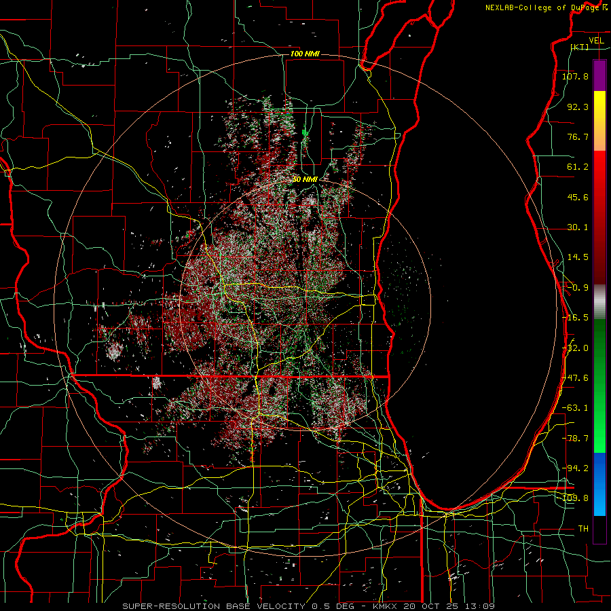Click the [KT] units label
Screen dimensions: 611x611
coord(580,47)
